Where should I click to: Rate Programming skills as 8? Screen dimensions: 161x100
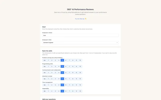pyautogui.click(x=73, y=66)
